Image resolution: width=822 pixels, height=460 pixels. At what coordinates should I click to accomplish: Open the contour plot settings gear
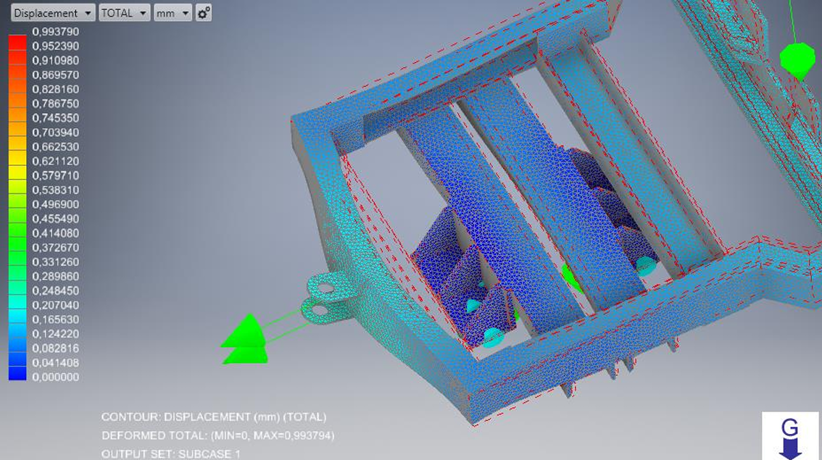pyautogui.click(x=204, y=13)
